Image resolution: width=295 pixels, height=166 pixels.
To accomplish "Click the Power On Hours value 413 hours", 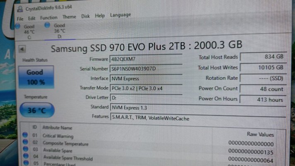I will pos(264,100).
